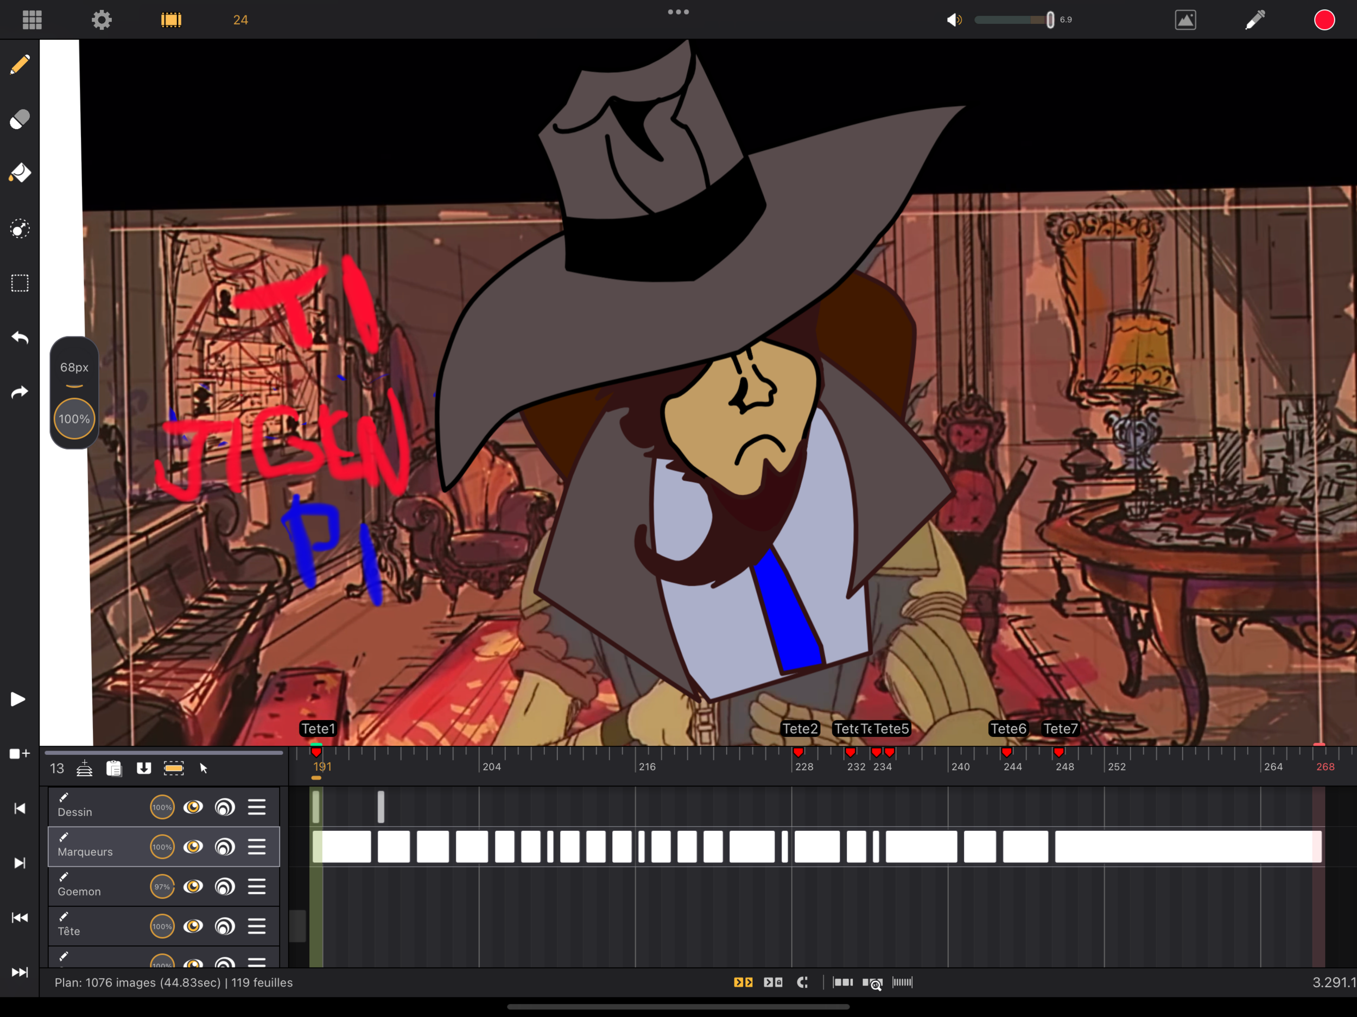Open the grid project gallery menu
1357x1017 pixels.
(32, 20)
